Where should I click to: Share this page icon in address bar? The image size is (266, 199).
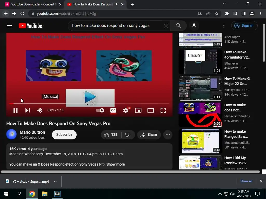coord(208,13)
